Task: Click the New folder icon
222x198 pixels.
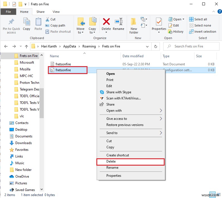Action: (134, 22)
